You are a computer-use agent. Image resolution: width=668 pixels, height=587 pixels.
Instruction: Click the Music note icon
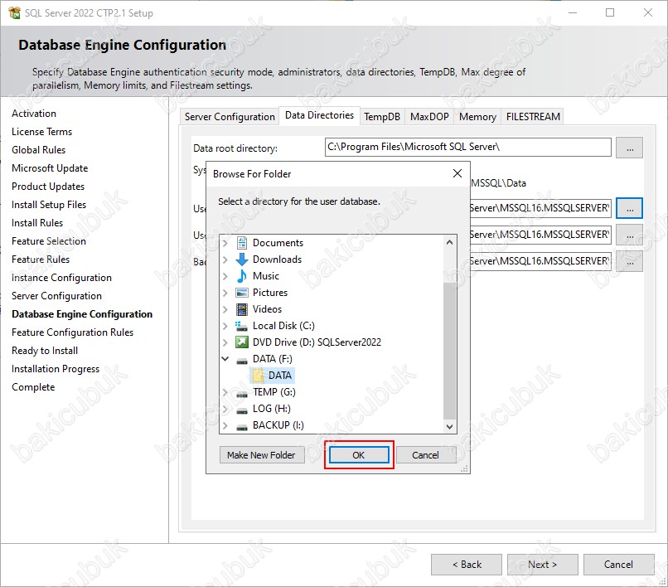pos(241,276)
